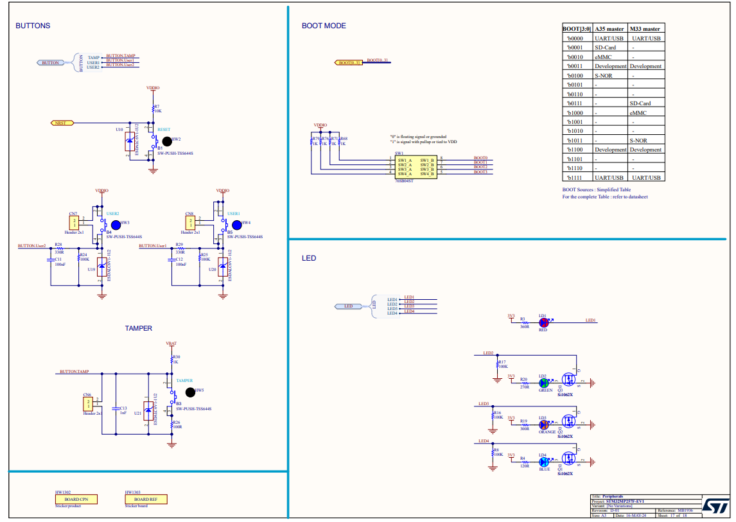This screenshot has height=522, width=736.
Task: Select the 'b0001 table row label
Action: pyautogui.click(x=575, y=48)
